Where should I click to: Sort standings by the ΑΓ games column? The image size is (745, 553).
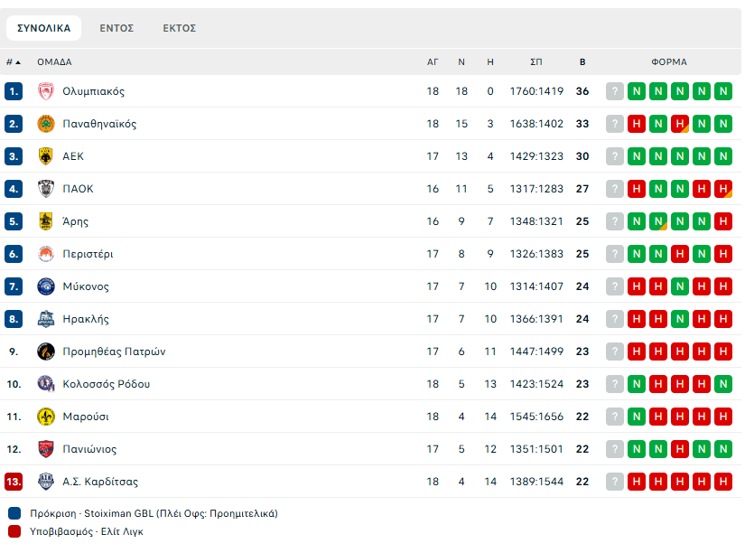pyautogui.click(x=433, y=62)
